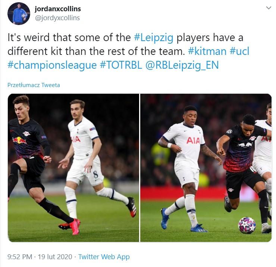Open the @jordyxcollins handle
This screenshot has height=267, width=276.
(x=57, y=18)
